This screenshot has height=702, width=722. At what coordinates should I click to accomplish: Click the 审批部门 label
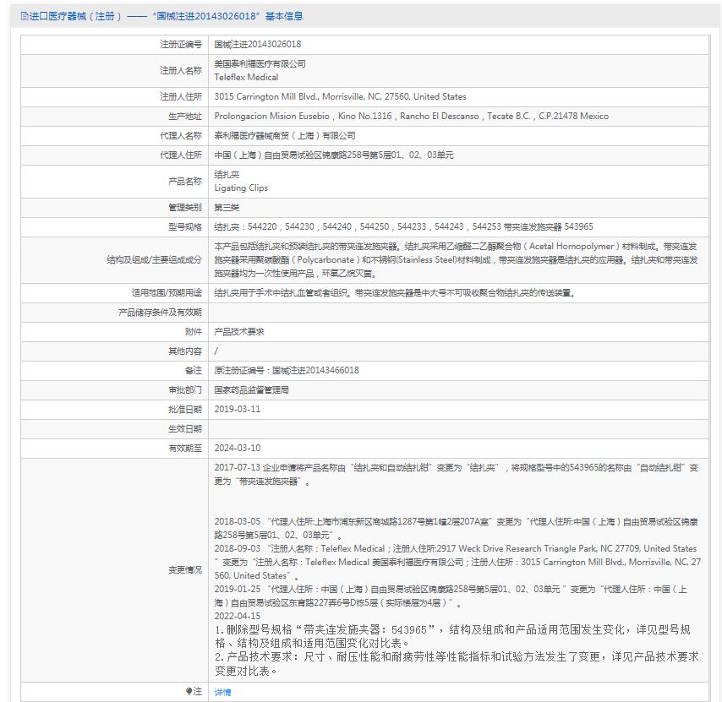tap(184, 390)
